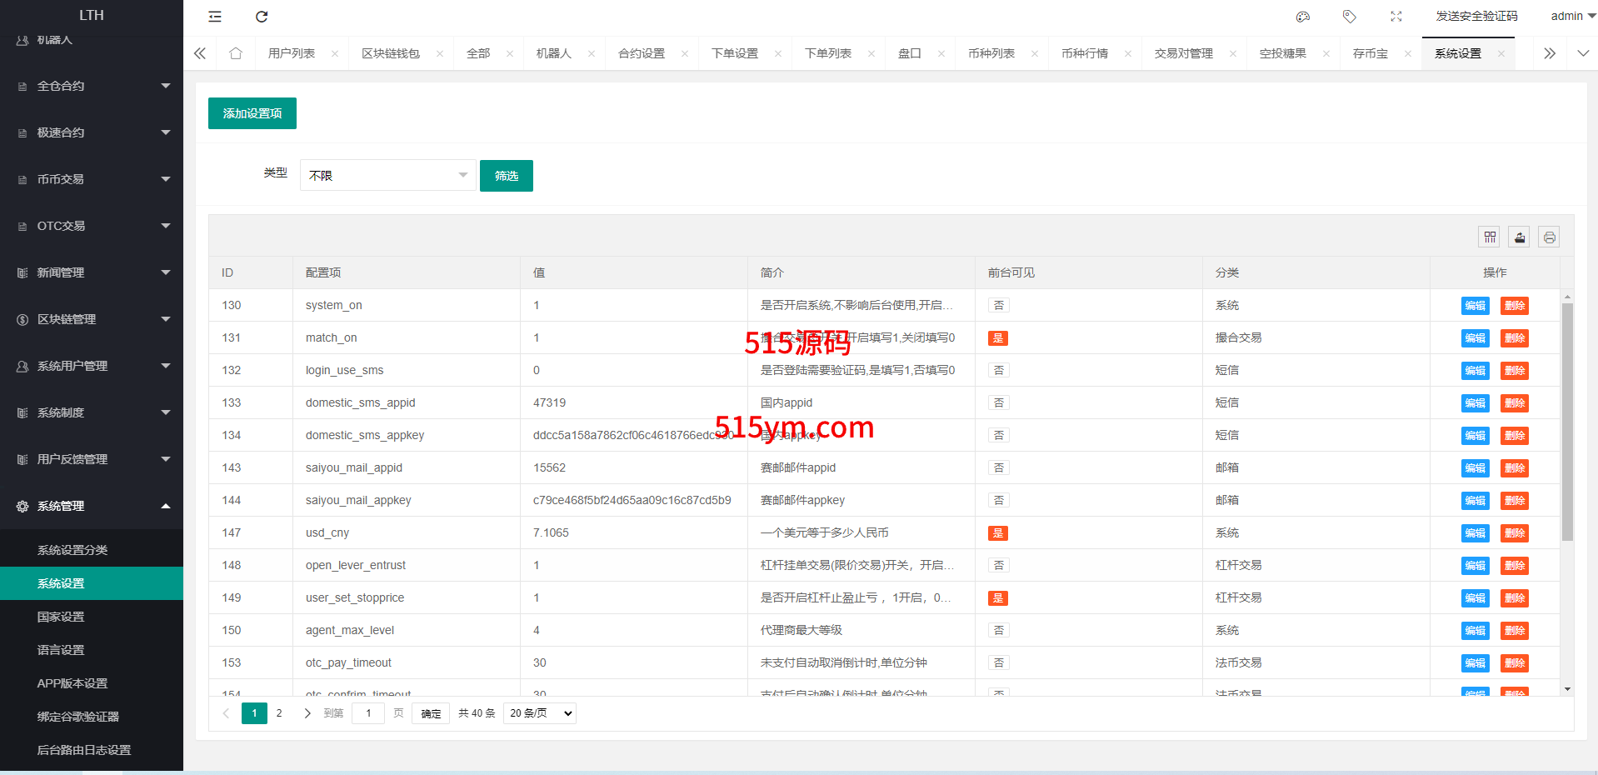This screenshot has width=1598, height=775.
Task: Export table data icon
Action: [x=1520, y=237]
